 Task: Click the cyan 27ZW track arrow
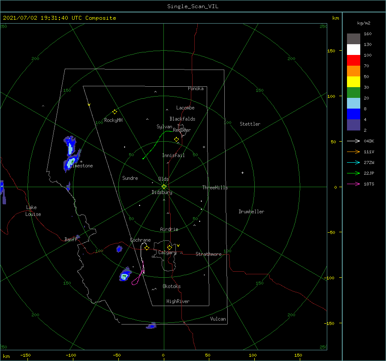(353, 162)
